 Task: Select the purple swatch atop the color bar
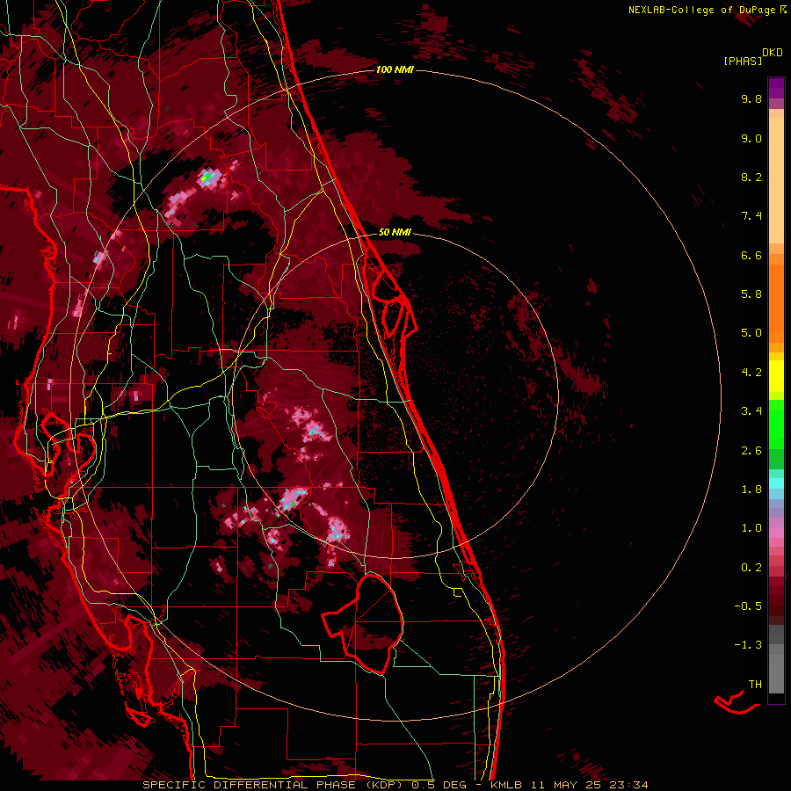776,88
